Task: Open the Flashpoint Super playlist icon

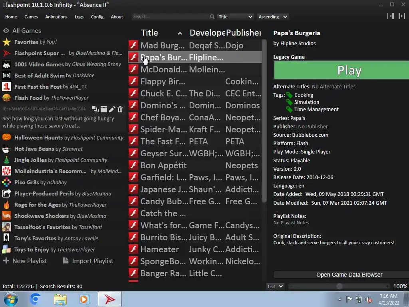Action: (x=6, y=53)
